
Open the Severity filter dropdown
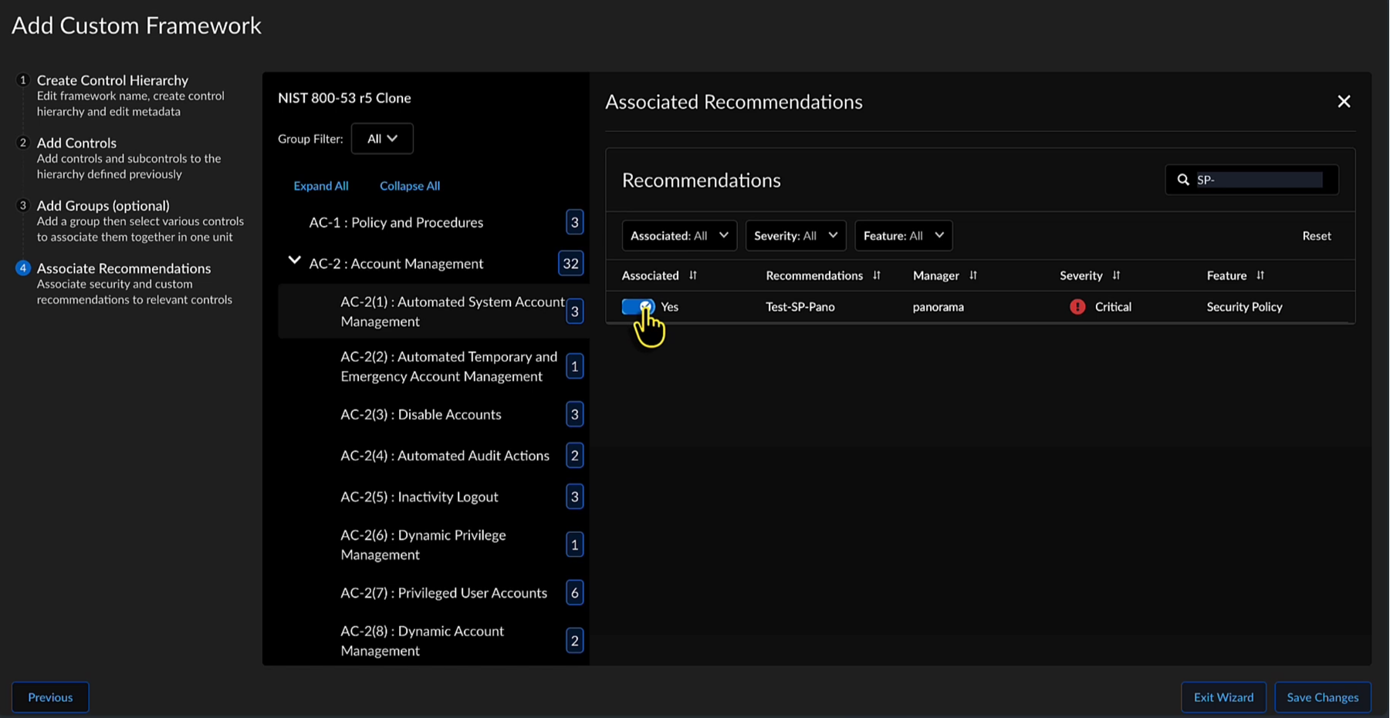point(795,236)
